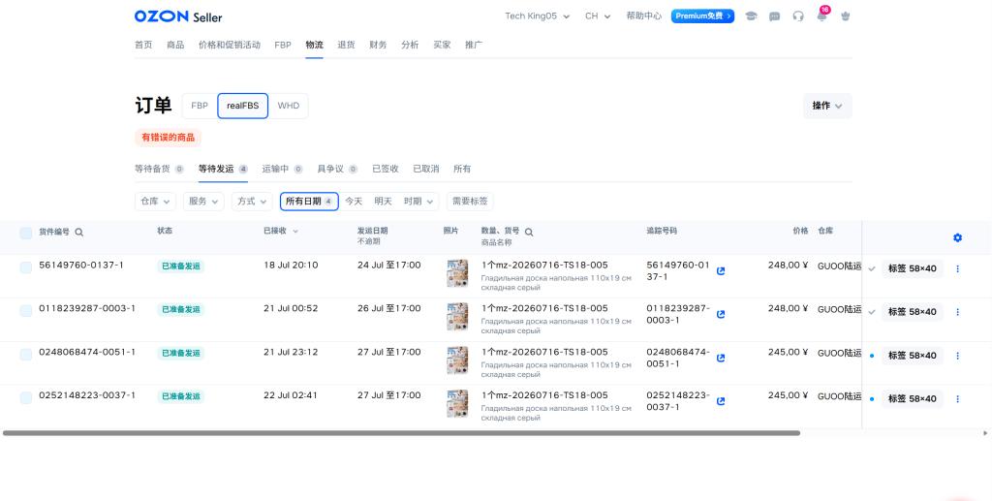Click the horizontal table scrollbar
The height and width of the screenshot is (501, 992).
pyautogui.click(x=401, y=433)
